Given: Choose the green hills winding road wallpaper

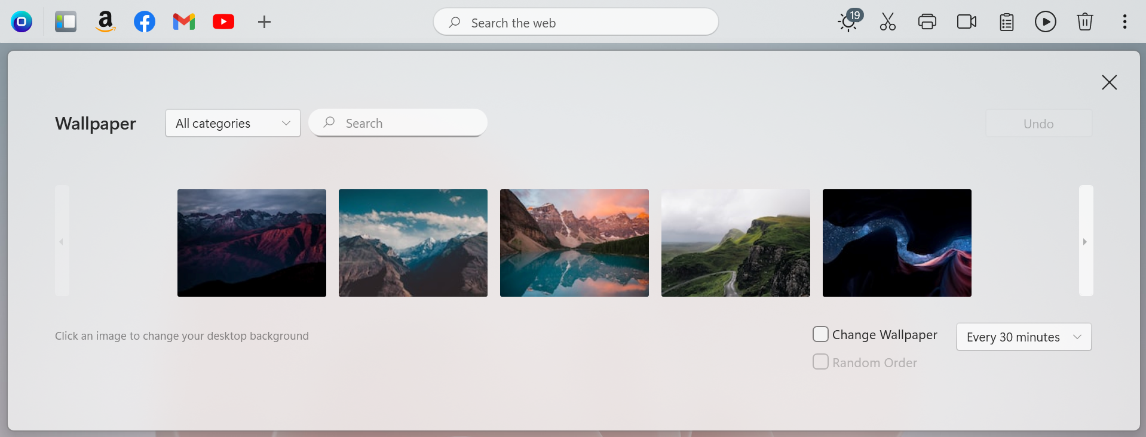Looking at the screenshot, I should (736, 243).
